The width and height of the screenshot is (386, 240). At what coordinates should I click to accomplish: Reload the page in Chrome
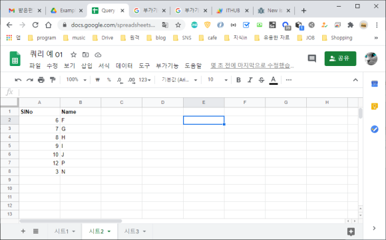tap(35, 25)
